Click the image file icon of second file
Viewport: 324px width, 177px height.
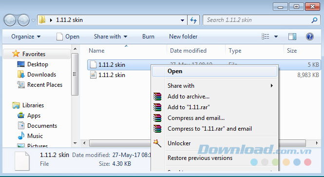click(x=93, y=75)
